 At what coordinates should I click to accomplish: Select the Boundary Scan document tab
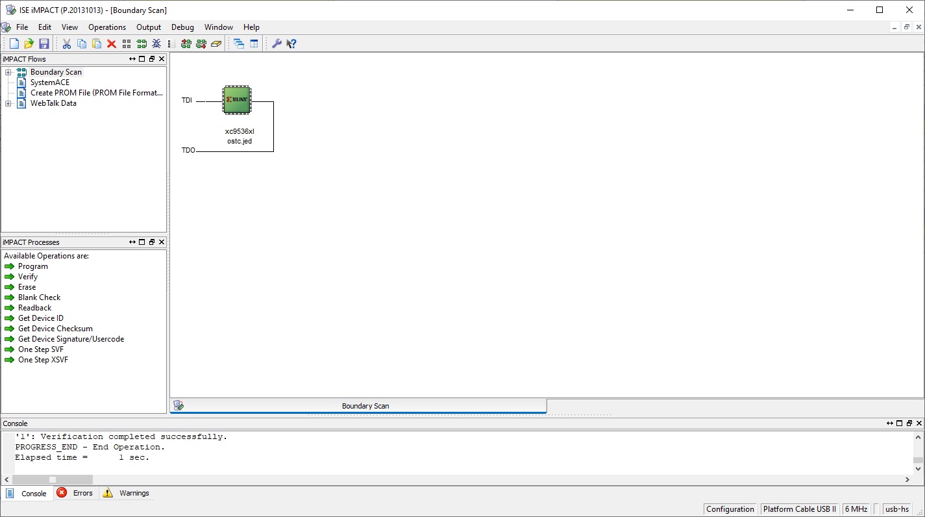(x=358, y=406)
